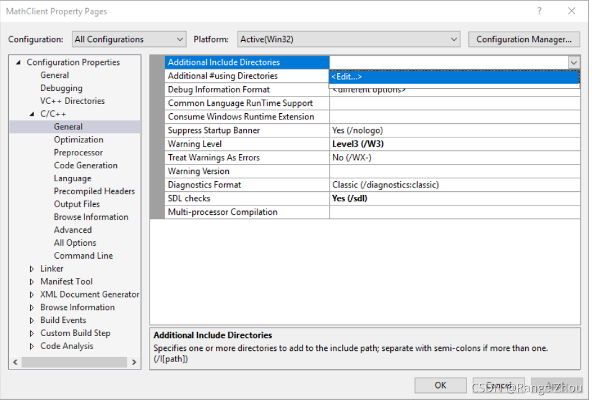The width and height of the screenshot is (592, 401).
Task: Expand the Custom Build Step node
Action: (32, 334)
